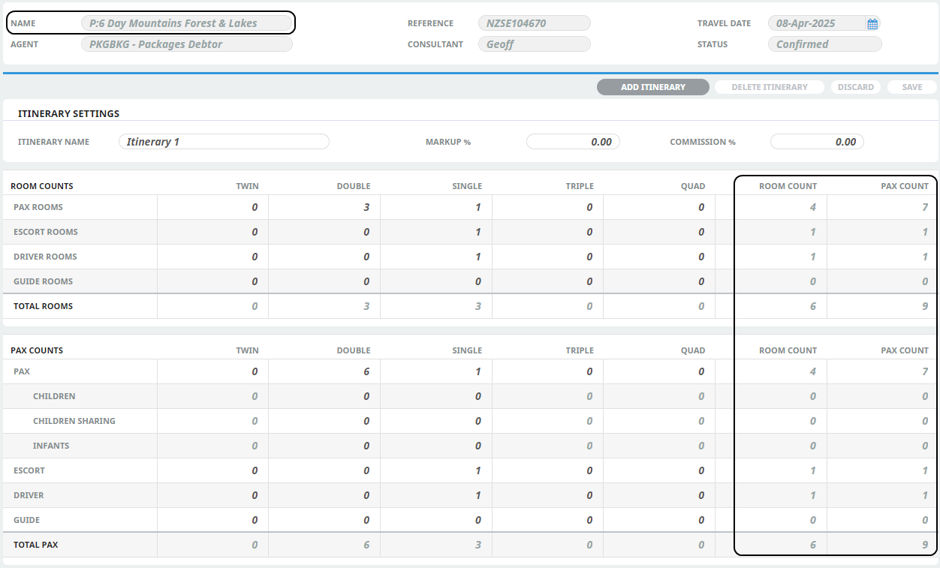Viewport: 940px width, 568px height.
Task: Click the Delete Itinerary button
Action: [769, 87]
